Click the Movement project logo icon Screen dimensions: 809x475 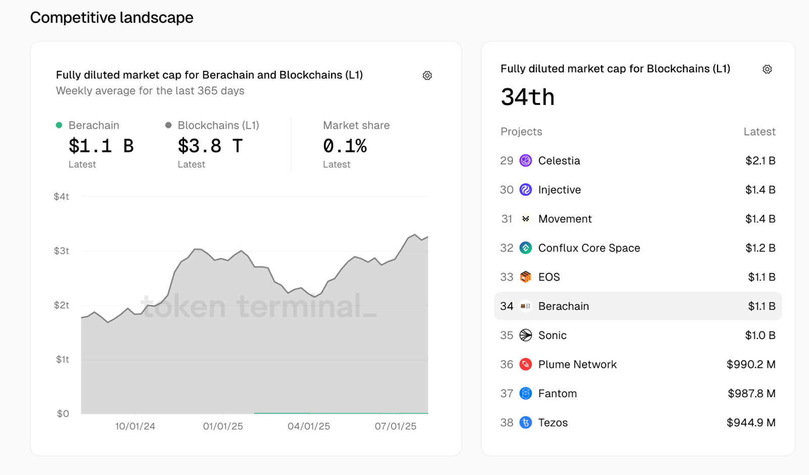(x=526, y=219)
